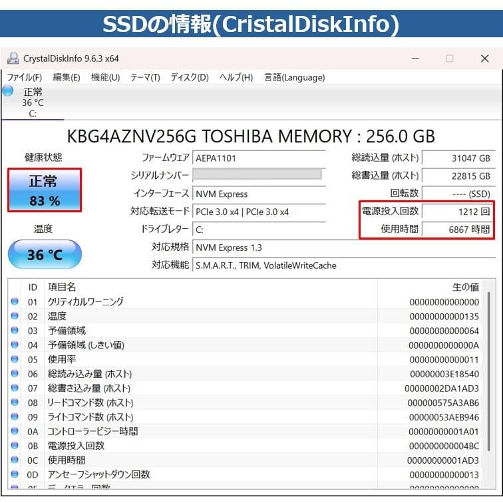The height and width of the screenshot is (503, 503).
Task: Click features field S.M.A.R.T., TRIM, VolatileWriteCache
Action: [x=344, y=265]
